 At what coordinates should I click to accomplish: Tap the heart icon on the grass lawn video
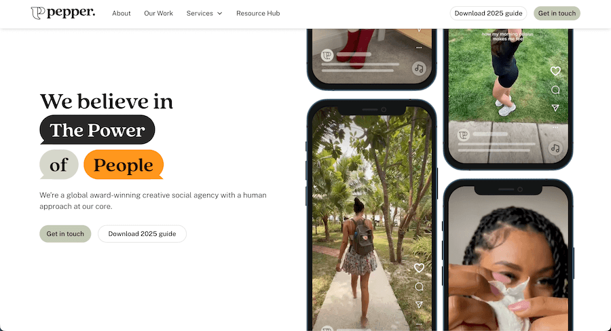tap(555, 71)
